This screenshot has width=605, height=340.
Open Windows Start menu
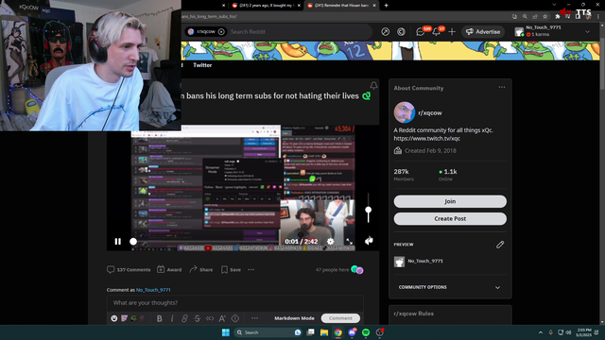pyautogui.click(x=226, y=332)
